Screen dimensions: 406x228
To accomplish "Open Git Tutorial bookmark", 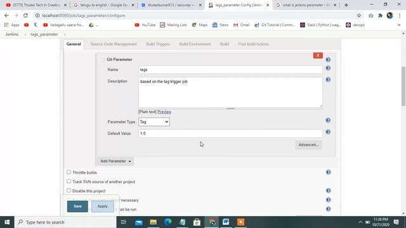I will tap(275, 25).
